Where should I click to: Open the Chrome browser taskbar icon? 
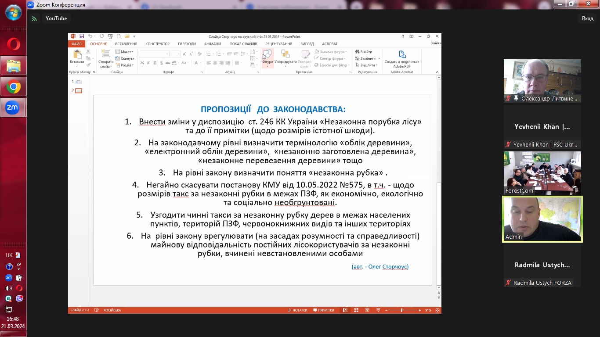pyautogui.click(x=13, y=87)
